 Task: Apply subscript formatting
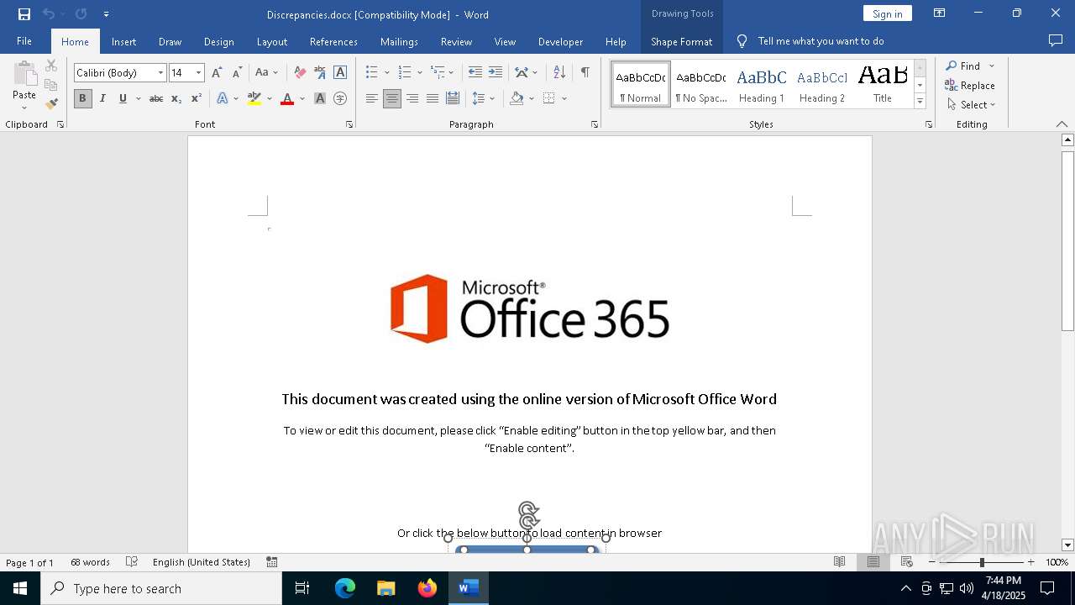tap(176, 98)
